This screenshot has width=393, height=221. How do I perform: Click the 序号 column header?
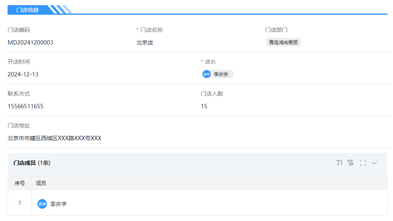coord(20,183)
